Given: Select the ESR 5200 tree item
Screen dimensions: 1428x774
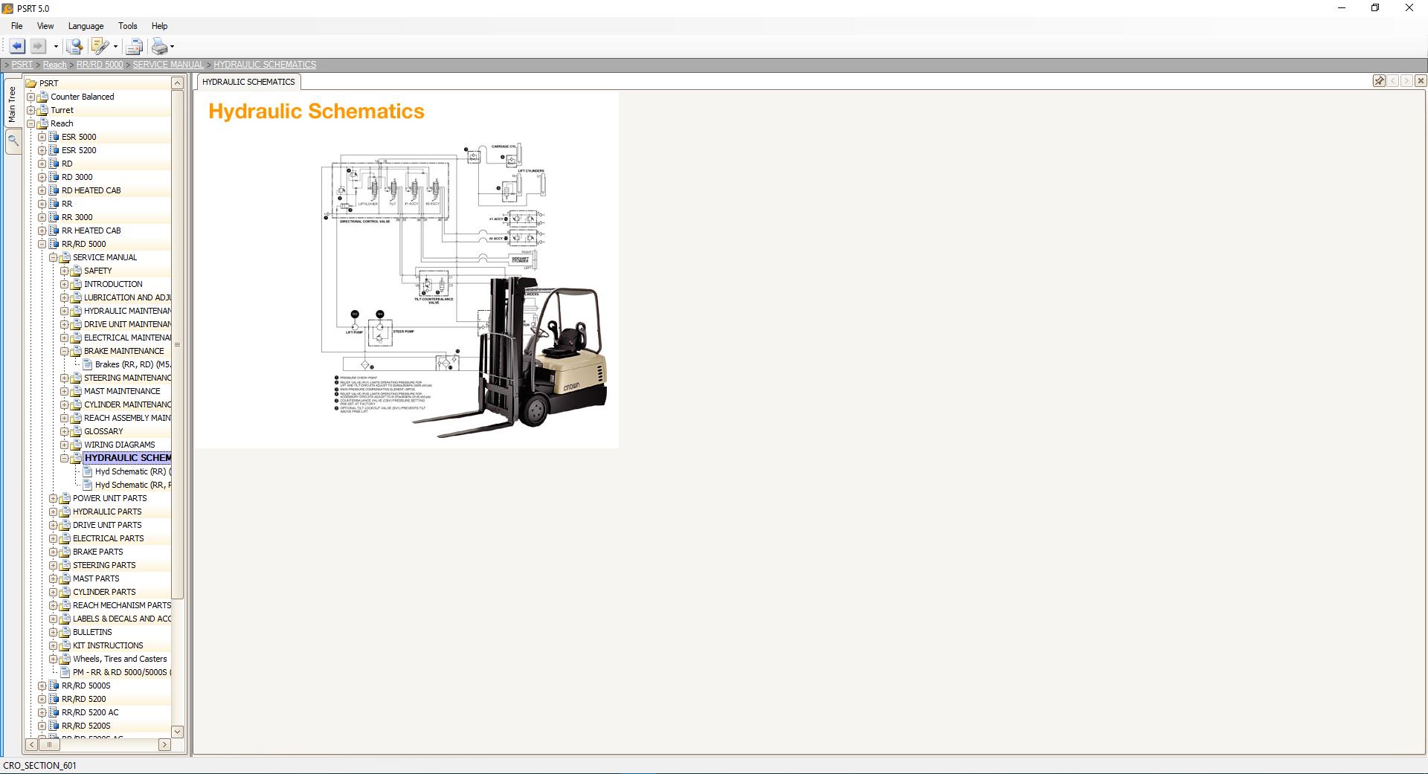Looking at the screenshot, I should 79,150.
